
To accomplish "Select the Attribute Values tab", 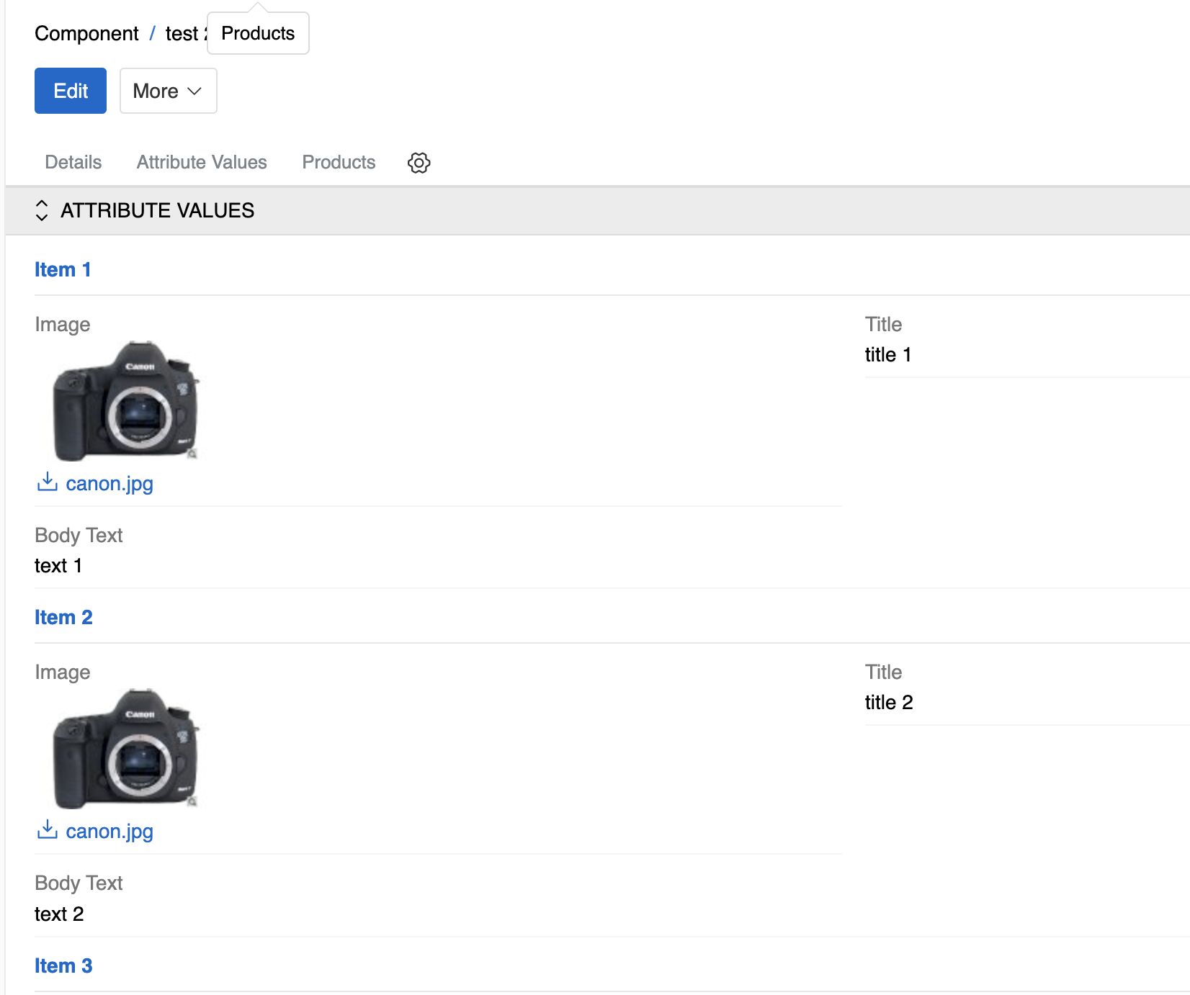I will click(x=202, y=163).
